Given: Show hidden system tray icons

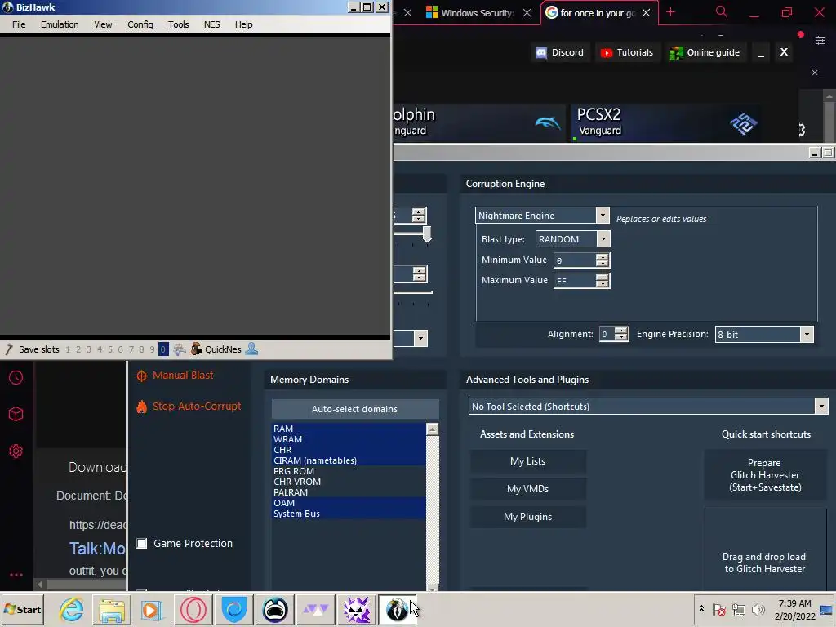Looking at the screenshot, I should [x=701, y=609].
